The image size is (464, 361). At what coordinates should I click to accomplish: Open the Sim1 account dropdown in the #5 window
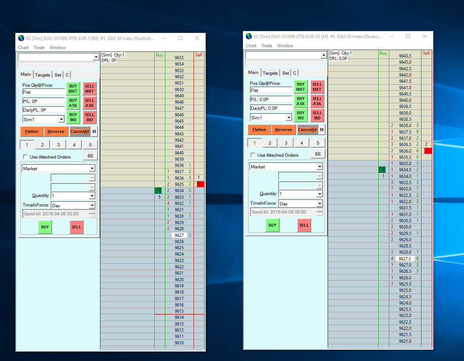(61, 119)
